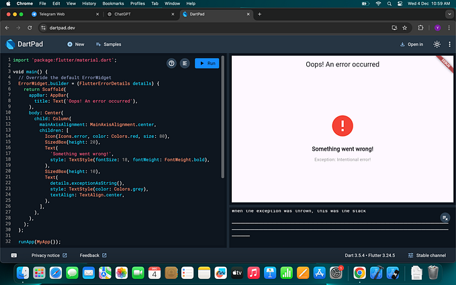Open Google Chrome from the Dock
This screenshot has width=456, height=285.
tap(359, 273)
